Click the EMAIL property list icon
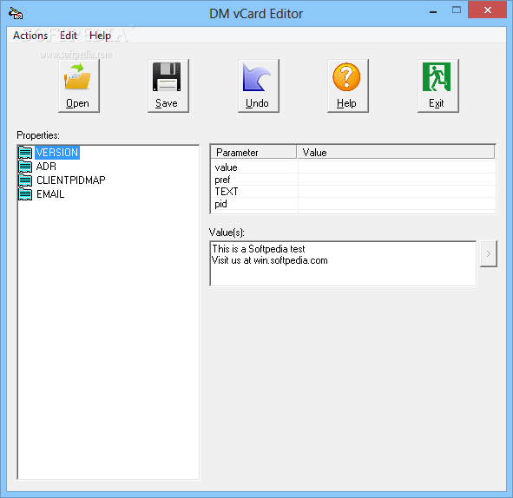Image resolution: width=513 pixels, height=498 pixels. tap(25, 193)
